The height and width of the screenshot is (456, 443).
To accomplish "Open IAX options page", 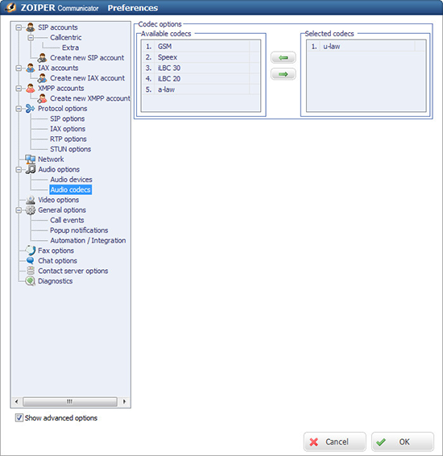I will pyautogui.click(x=68, y=129).
